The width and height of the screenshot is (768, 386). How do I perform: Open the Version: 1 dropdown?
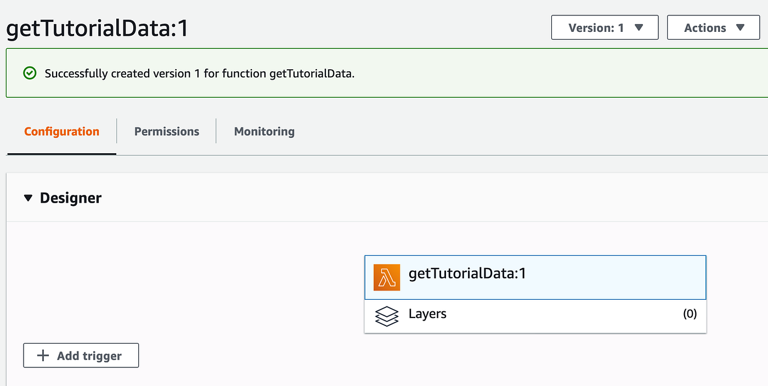605,27
